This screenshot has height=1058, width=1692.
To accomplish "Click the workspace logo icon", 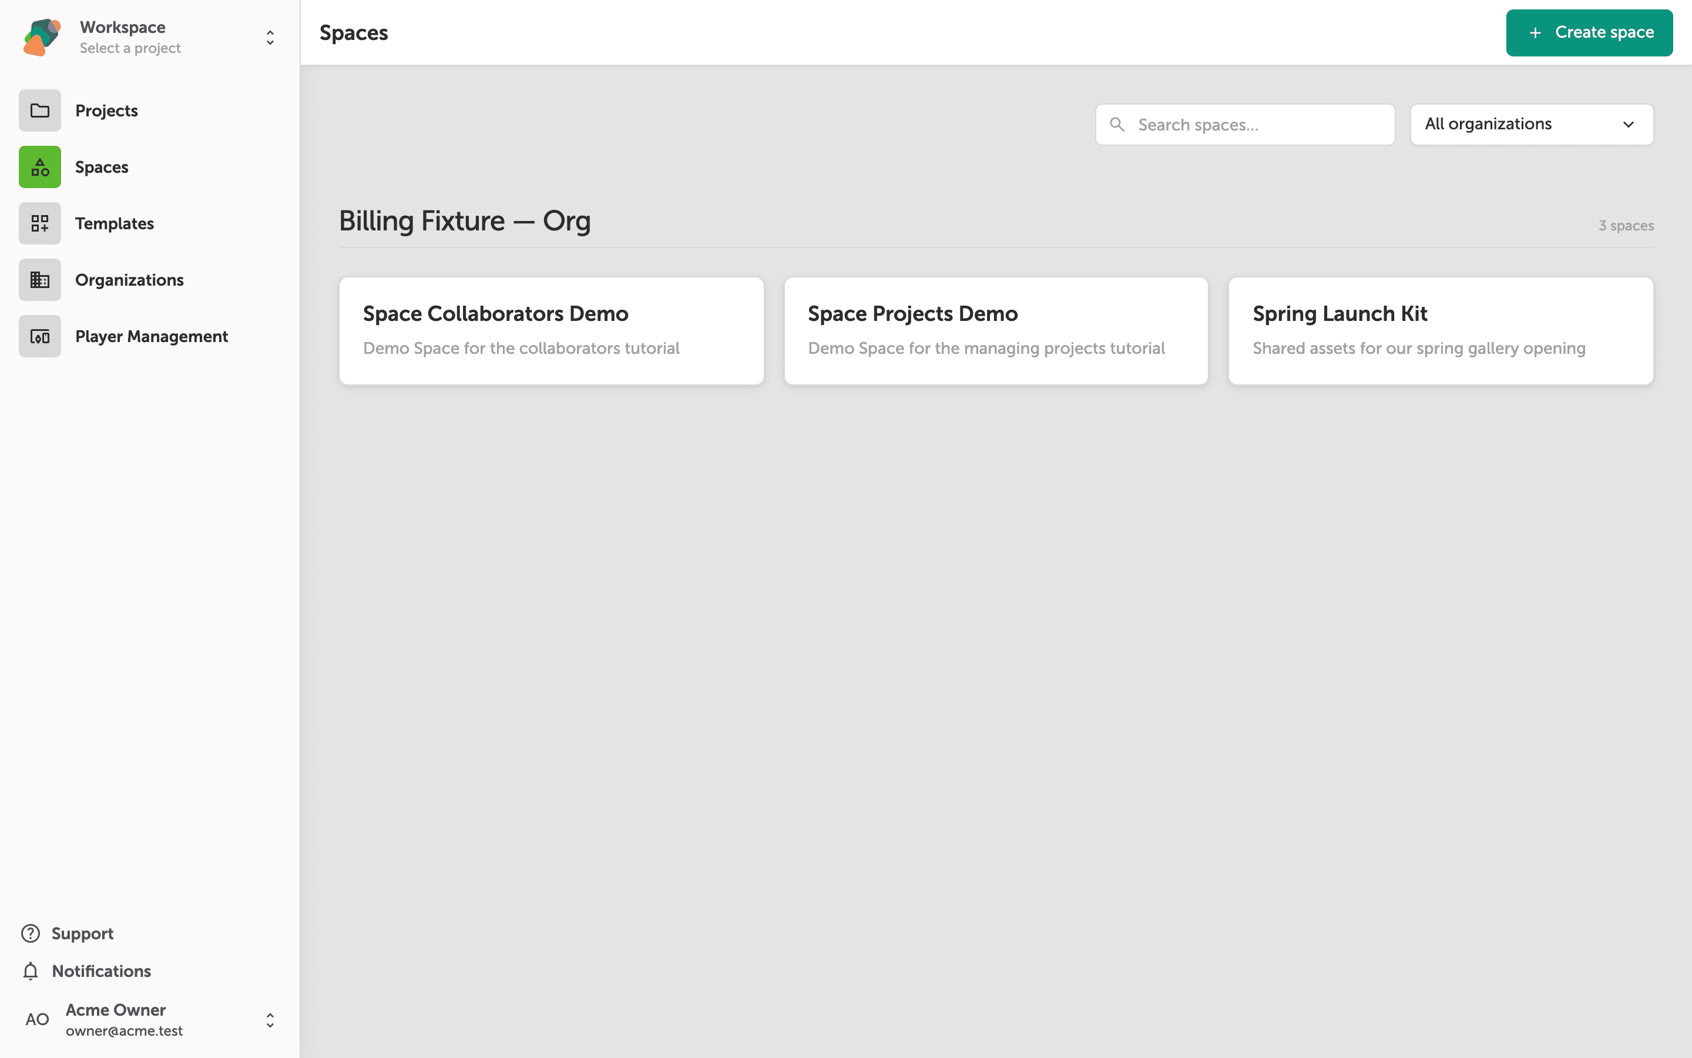I will coord(42,37).
